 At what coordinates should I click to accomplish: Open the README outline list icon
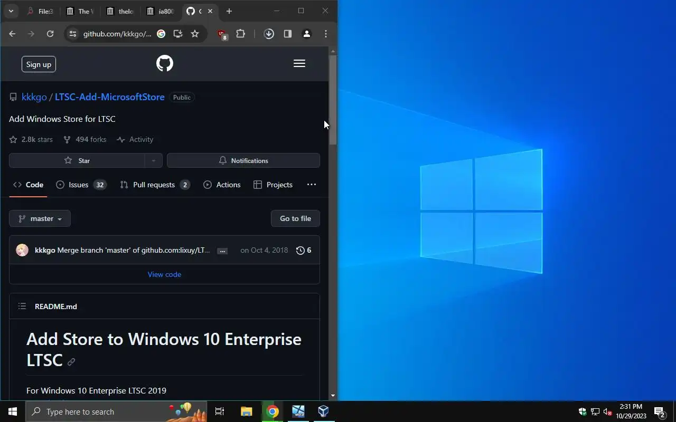click(x=22, y=306)
